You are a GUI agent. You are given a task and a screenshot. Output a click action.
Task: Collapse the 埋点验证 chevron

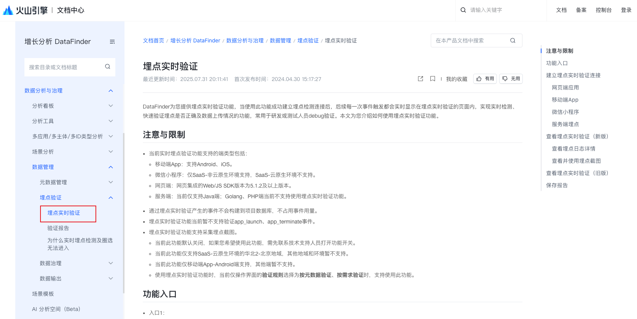pyautogui.click(x=111, y=198)
